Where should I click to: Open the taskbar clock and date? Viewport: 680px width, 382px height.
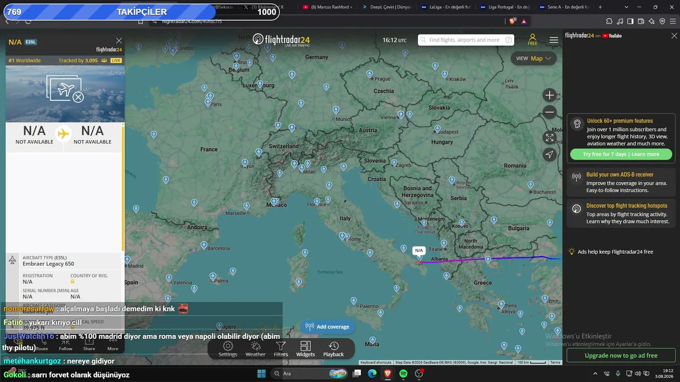[x=664, y=374]
